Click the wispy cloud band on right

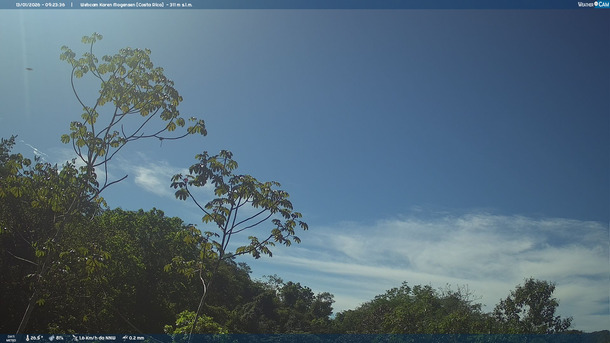tap(461, 245)
